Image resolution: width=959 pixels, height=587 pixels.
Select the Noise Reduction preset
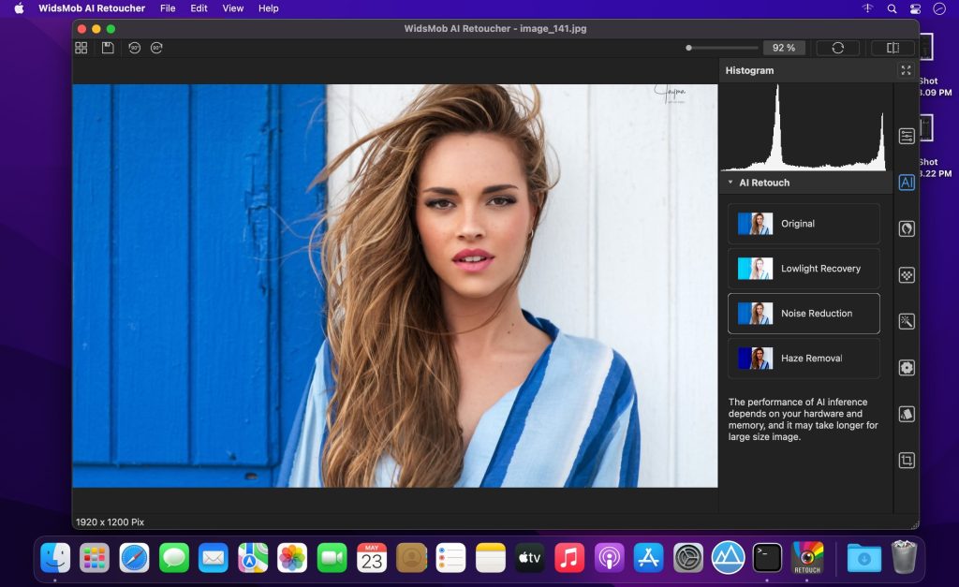point(804,313)
